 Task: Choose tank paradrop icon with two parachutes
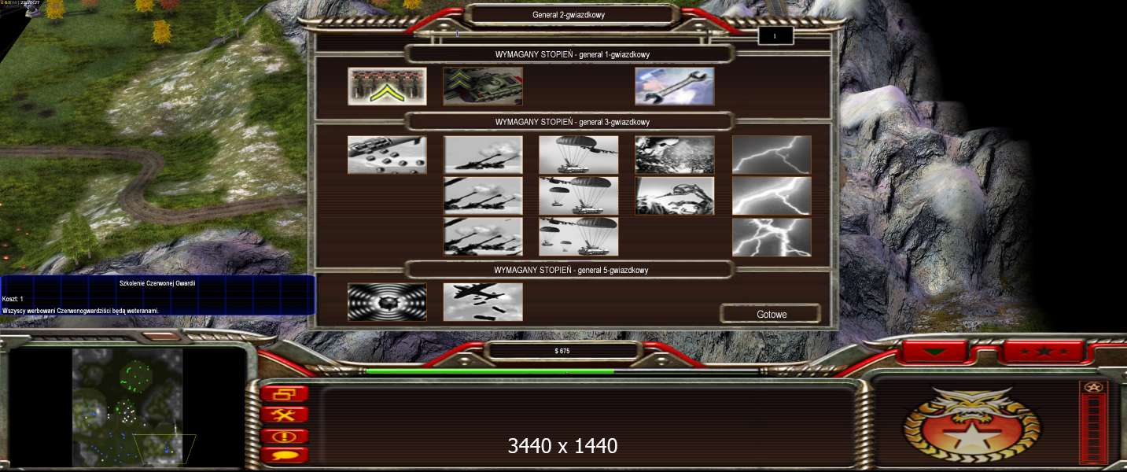579,196
